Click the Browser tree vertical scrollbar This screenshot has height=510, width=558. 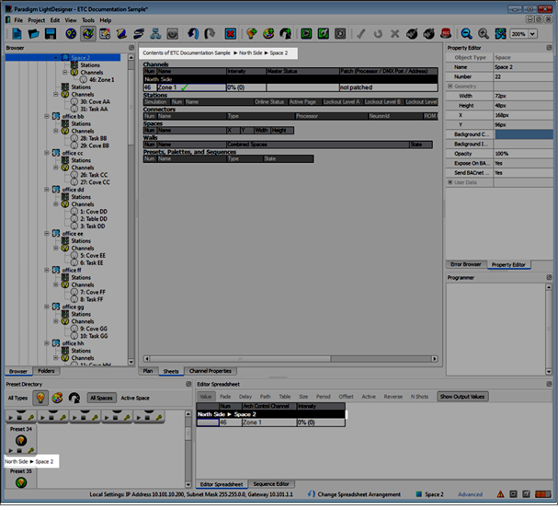click(131, 210)
